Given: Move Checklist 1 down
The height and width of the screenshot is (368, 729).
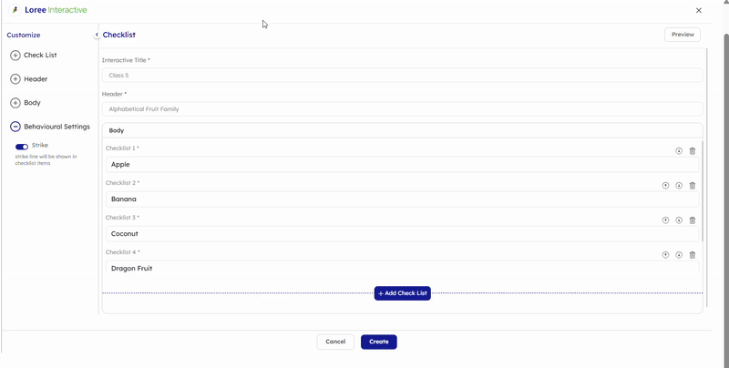Looking at the screenshot, I should point(679,151).
